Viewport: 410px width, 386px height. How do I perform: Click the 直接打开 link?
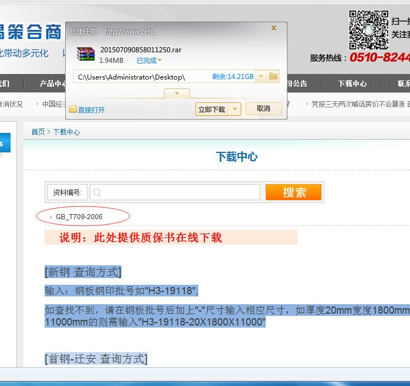tap(91, 110)
